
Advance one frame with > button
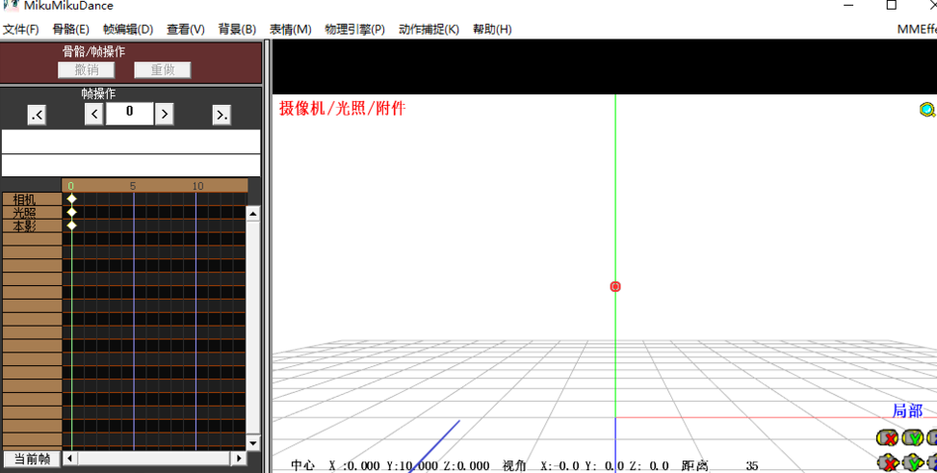pyautogui.click(x=165, y=114)
